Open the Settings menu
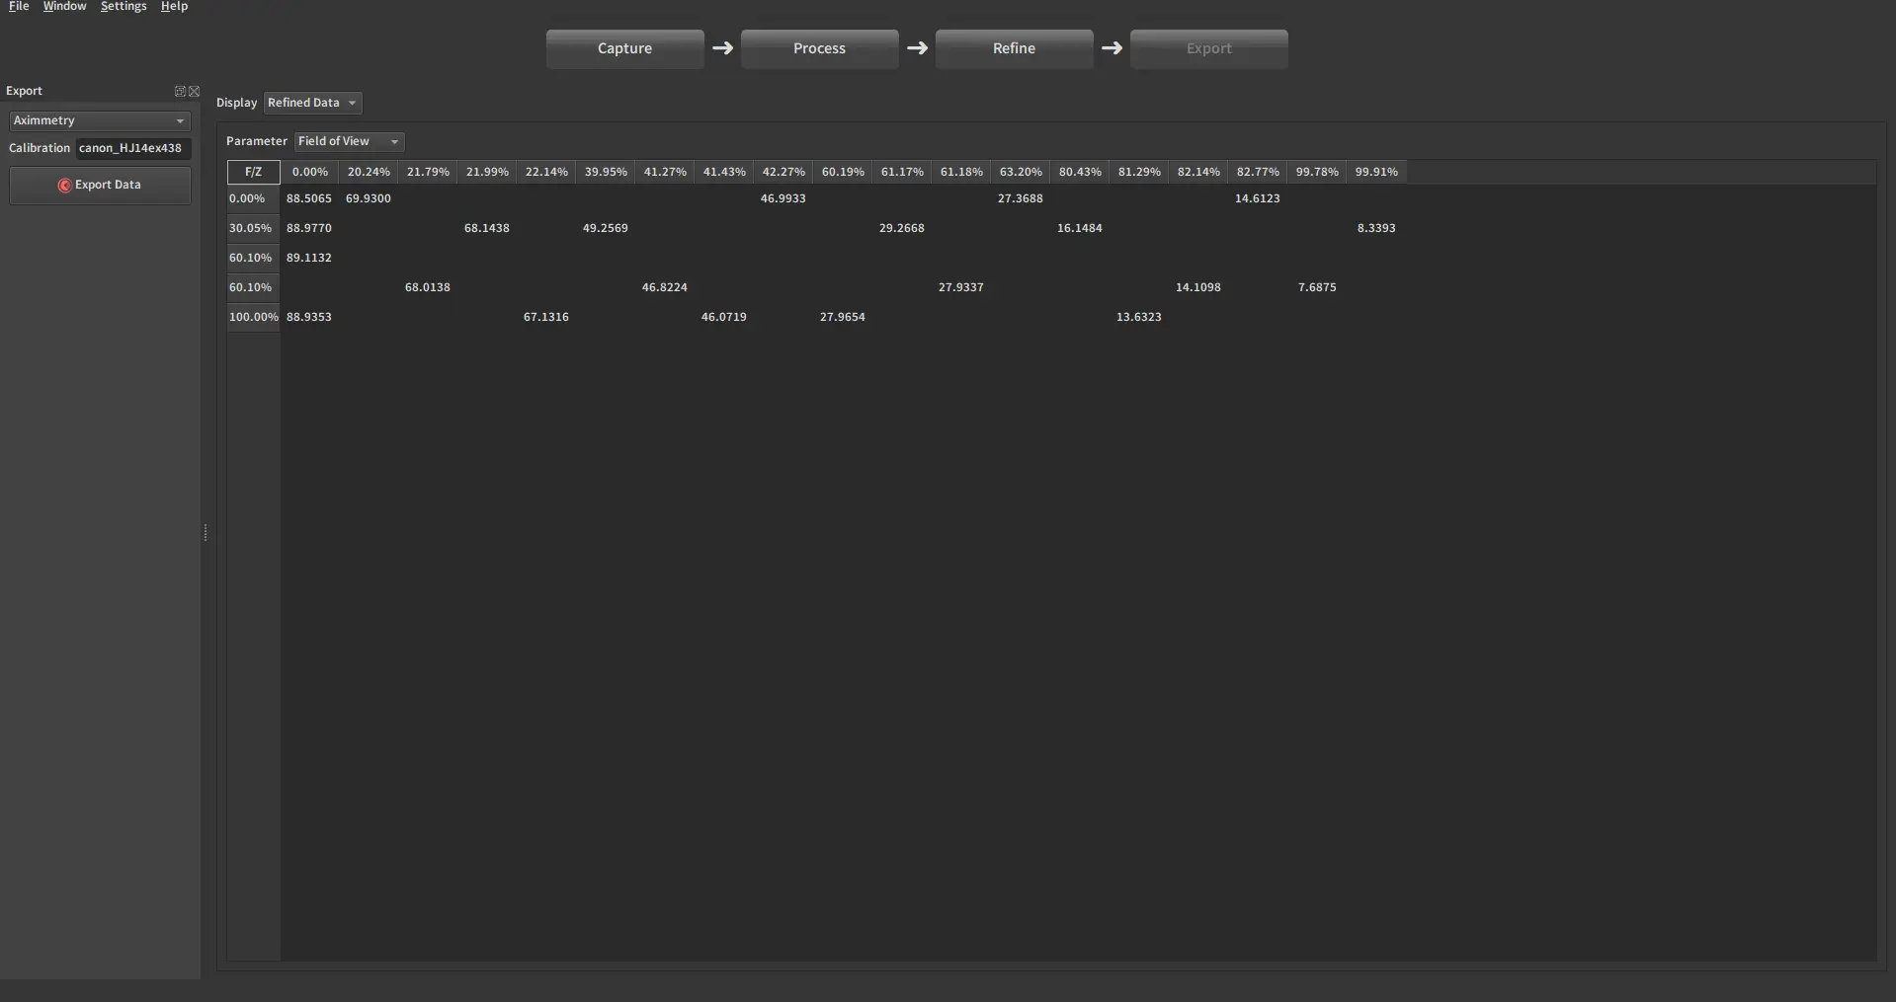The height and width of the screenshot is (1002, 1896). tap(124, 7)
